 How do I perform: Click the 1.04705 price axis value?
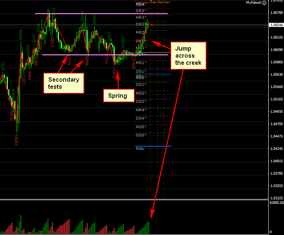coord(276,124)
